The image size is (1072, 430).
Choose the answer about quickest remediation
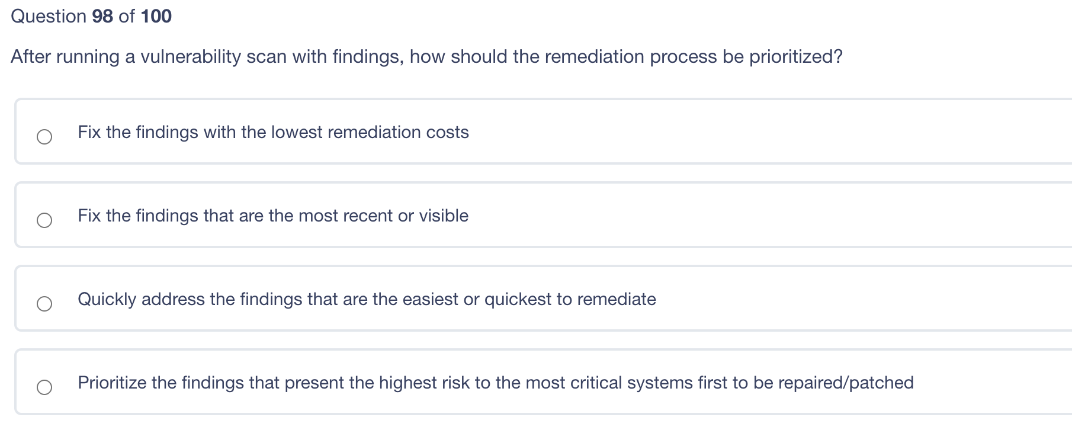coord(366,299)
